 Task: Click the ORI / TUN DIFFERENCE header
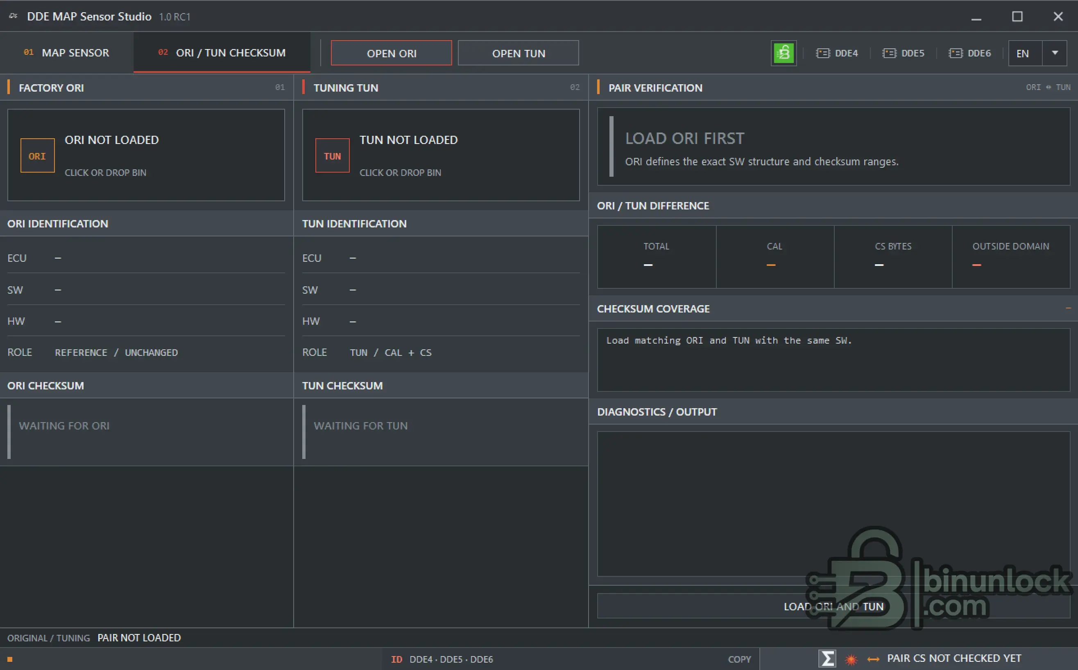(x=833, y=205)
